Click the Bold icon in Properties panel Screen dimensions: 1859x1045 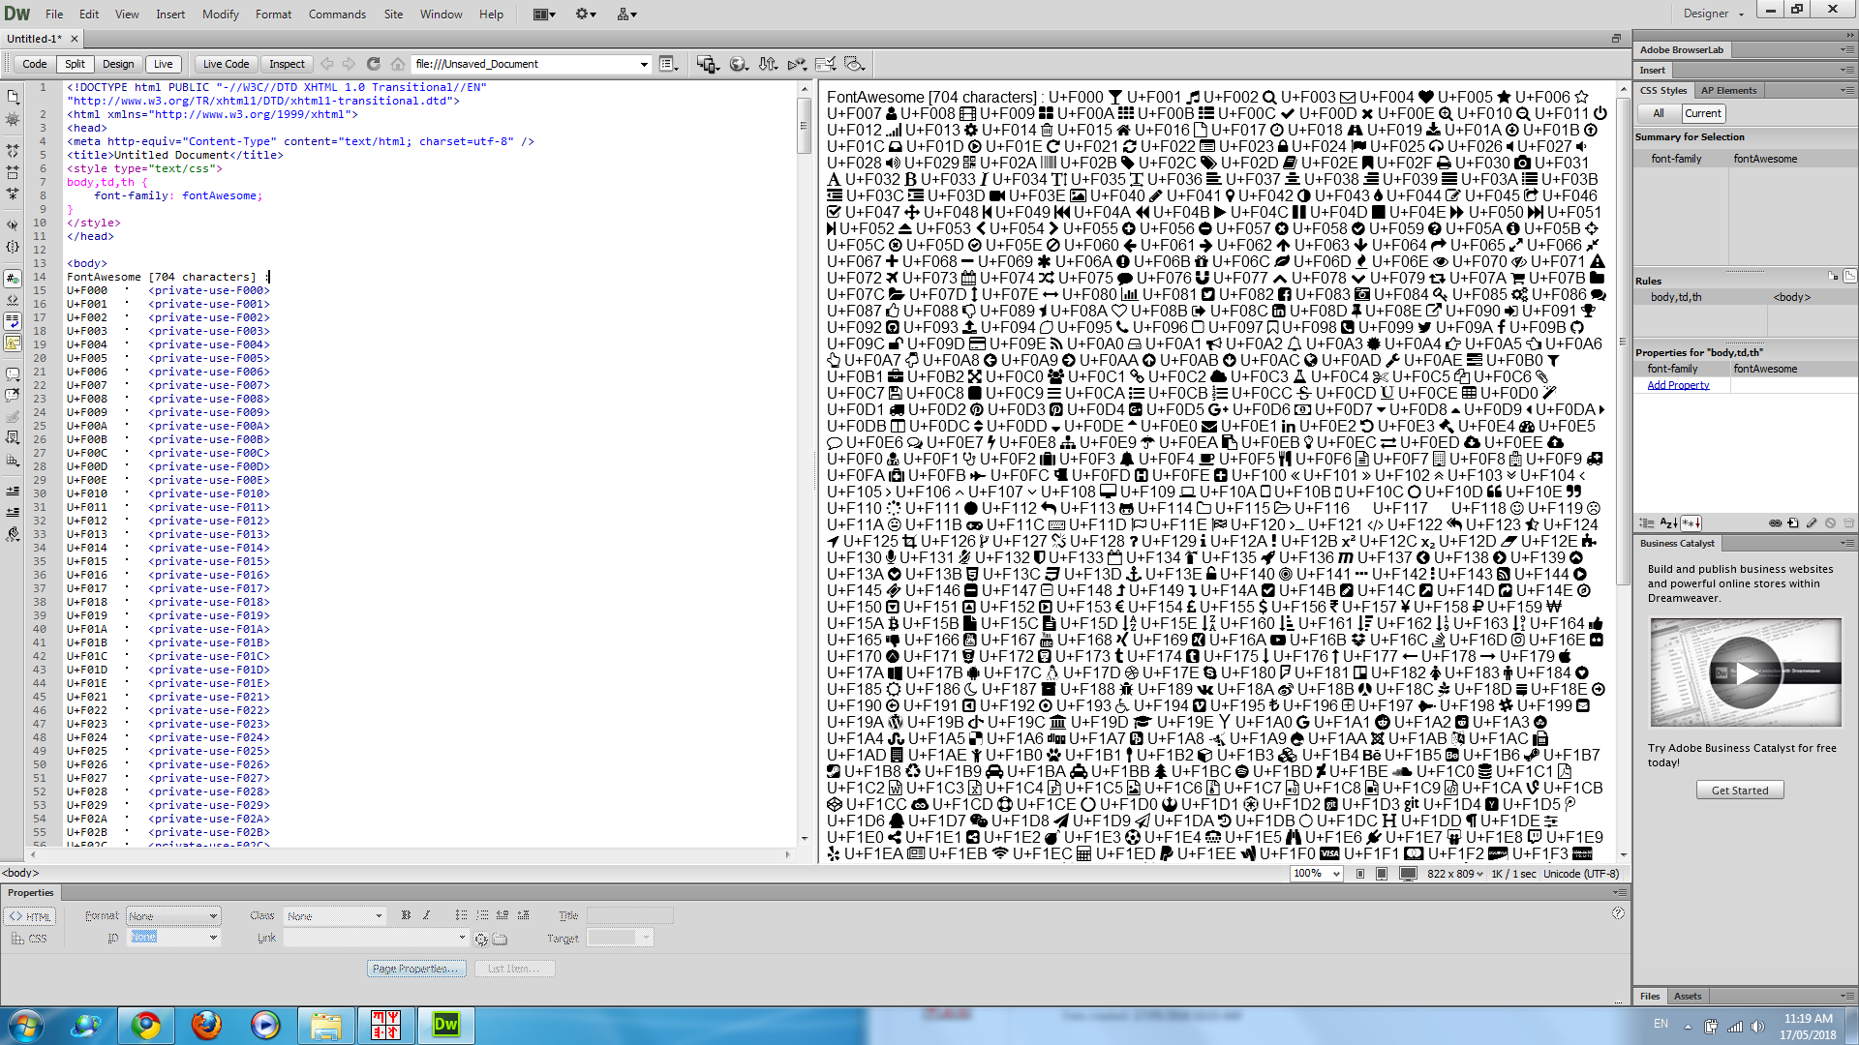click(406, 915)
